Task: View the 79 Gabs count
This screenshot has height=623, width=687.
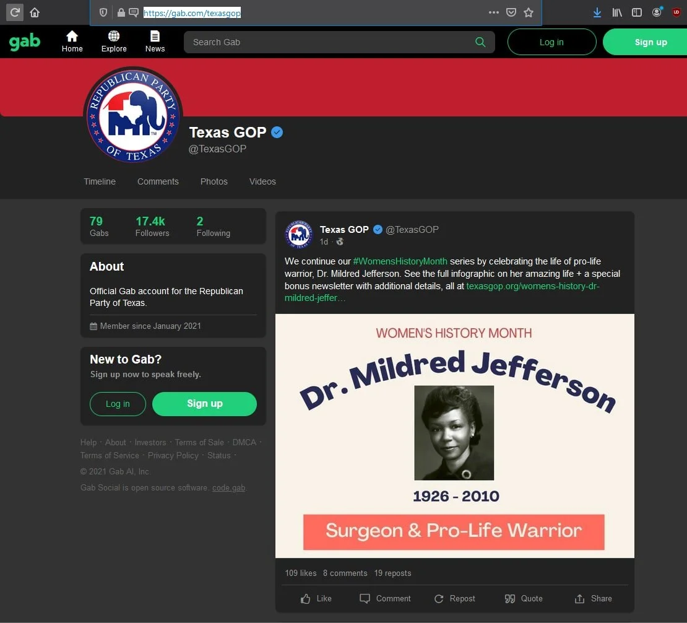Action: click(x=99, y=226)
